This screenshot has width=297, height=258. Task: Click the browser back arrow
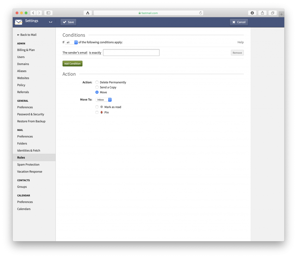point(33,13)
